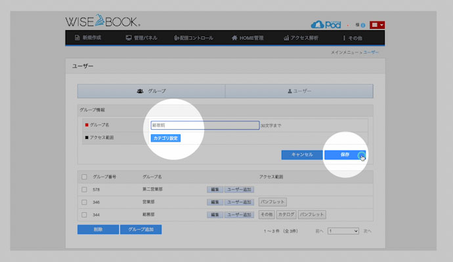
Task: Toggle the select-all checkbox in the table header
Action: 84,177
